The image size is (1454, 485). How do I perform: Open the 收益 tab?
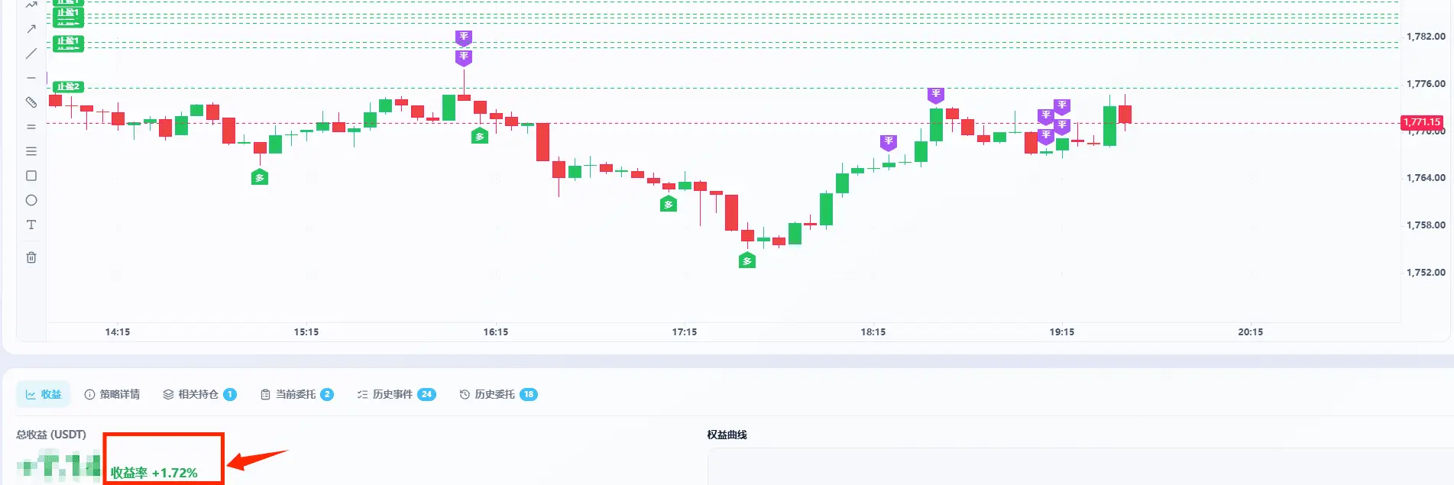coord(44,394)
